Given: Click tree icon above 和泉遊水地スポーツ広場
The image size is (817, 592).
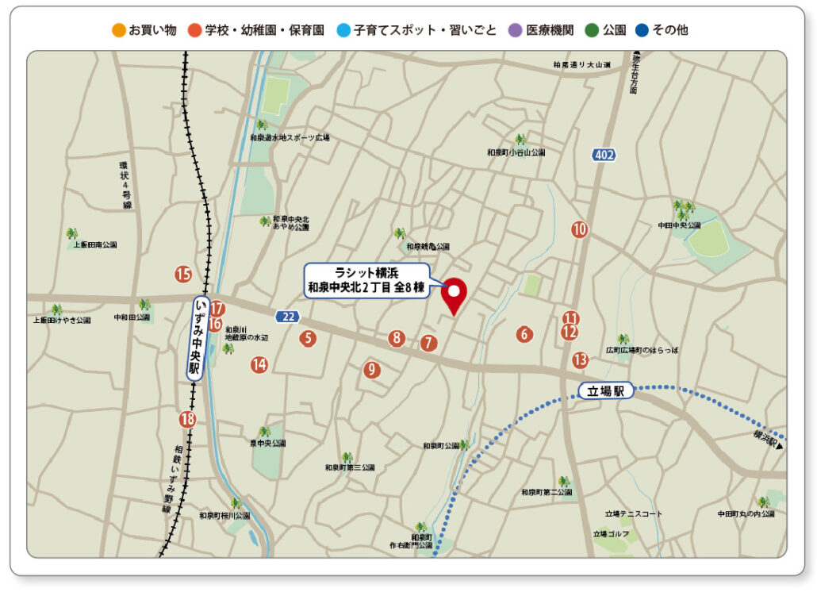Looking at the screenshot, I should [x=262, y=125].
